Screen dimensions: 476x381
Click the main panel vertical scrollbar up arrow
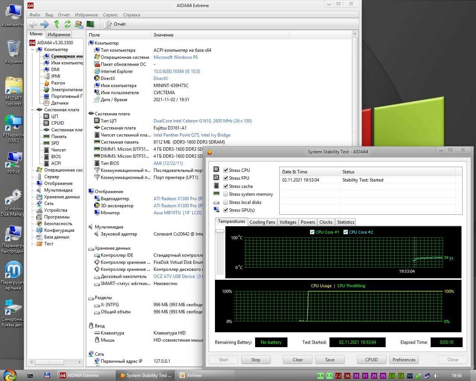coord(355,34)
